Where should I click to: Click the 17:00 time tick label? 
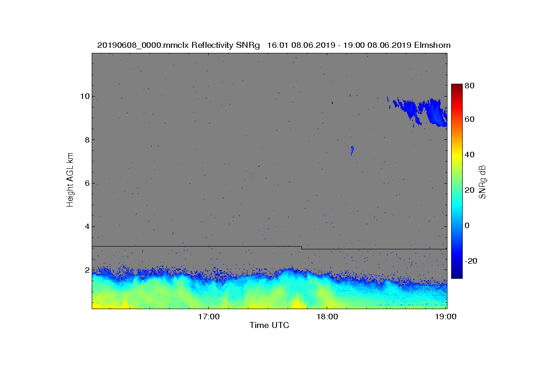pyautogui.click(x=208, y=316)
